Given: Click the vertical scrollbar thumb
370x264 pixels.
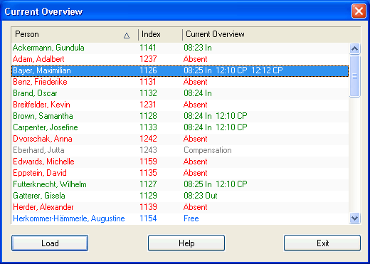Looking at the screenshot, I should point(354,76).
